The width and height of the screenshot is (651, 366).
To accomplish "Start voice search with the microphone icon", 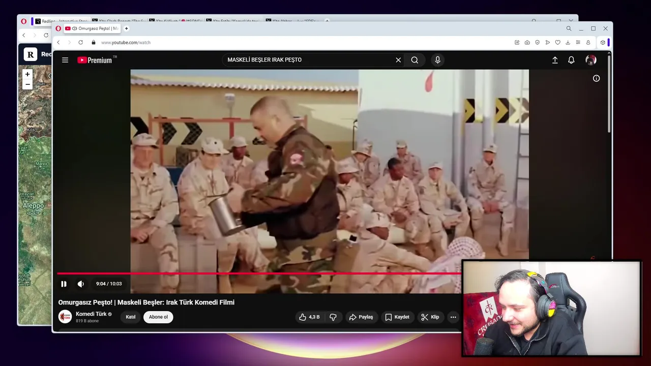I will coord(437,60).
